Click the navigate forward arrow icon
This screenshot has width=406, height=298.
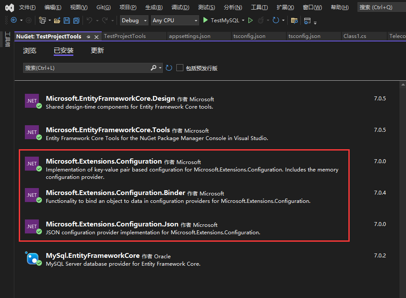29,20
